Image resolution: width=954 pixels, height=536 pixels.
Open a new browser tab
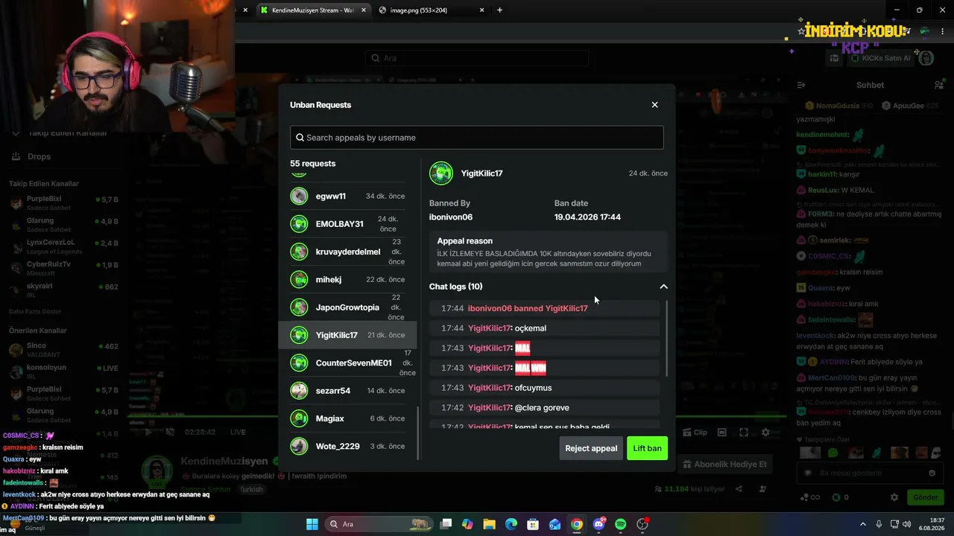coord(499,10)
